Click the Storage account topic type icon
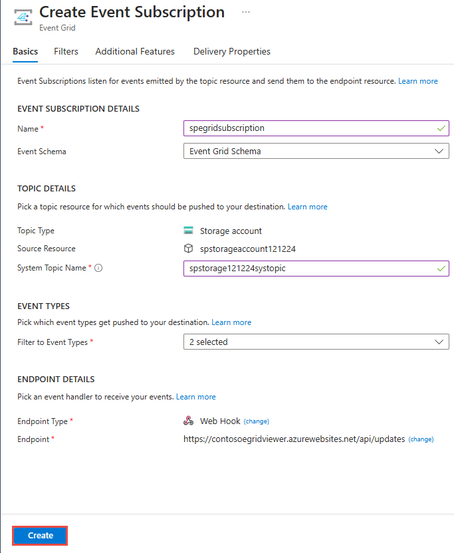 (189, 230)
